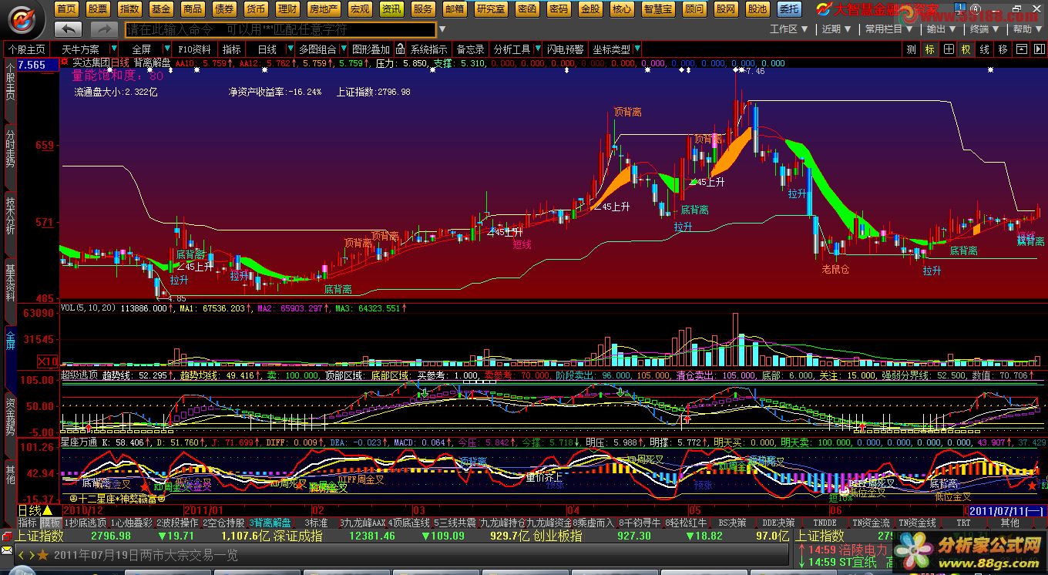Select 模板 bottom tab
Viewport: 1048px width, 575px height.
pos(52,523)
